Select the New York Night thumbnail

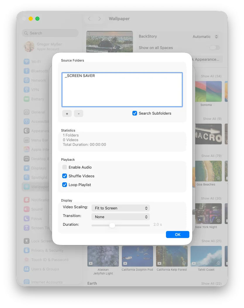click(x=208, y=213)
